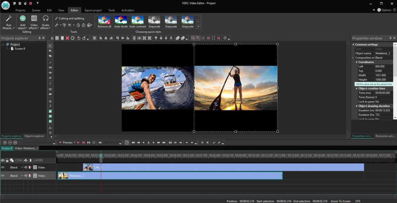This screenshot has height=203, width=397.
Task: Click the Redo arrow icon
Action: click(84, 38)
